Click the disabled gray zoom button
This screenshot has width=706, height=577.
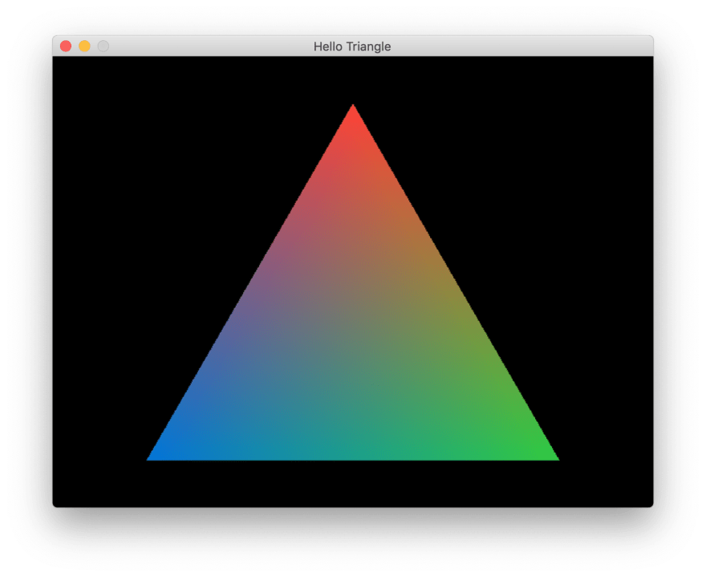(x=103, y=46)
